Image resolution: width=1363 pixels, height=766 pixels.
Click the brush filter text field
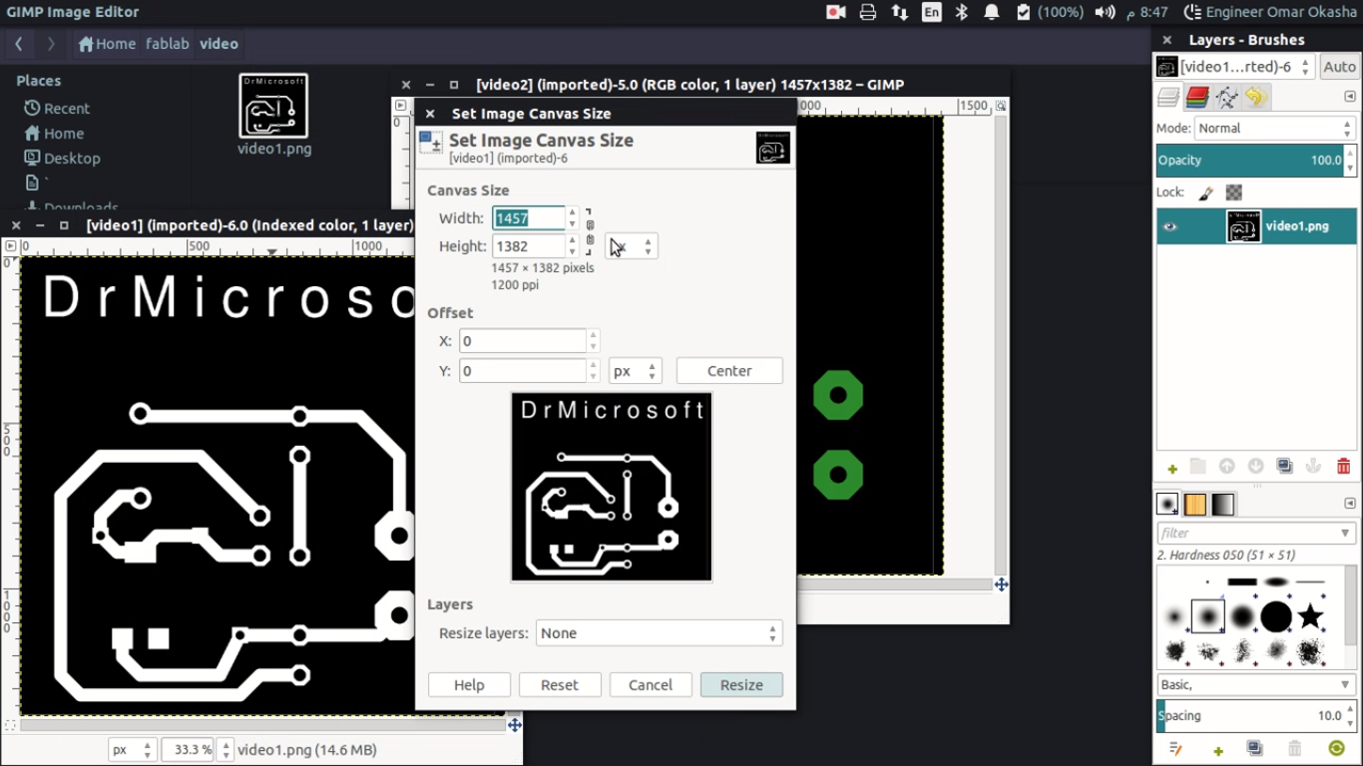pos(1246,533)
